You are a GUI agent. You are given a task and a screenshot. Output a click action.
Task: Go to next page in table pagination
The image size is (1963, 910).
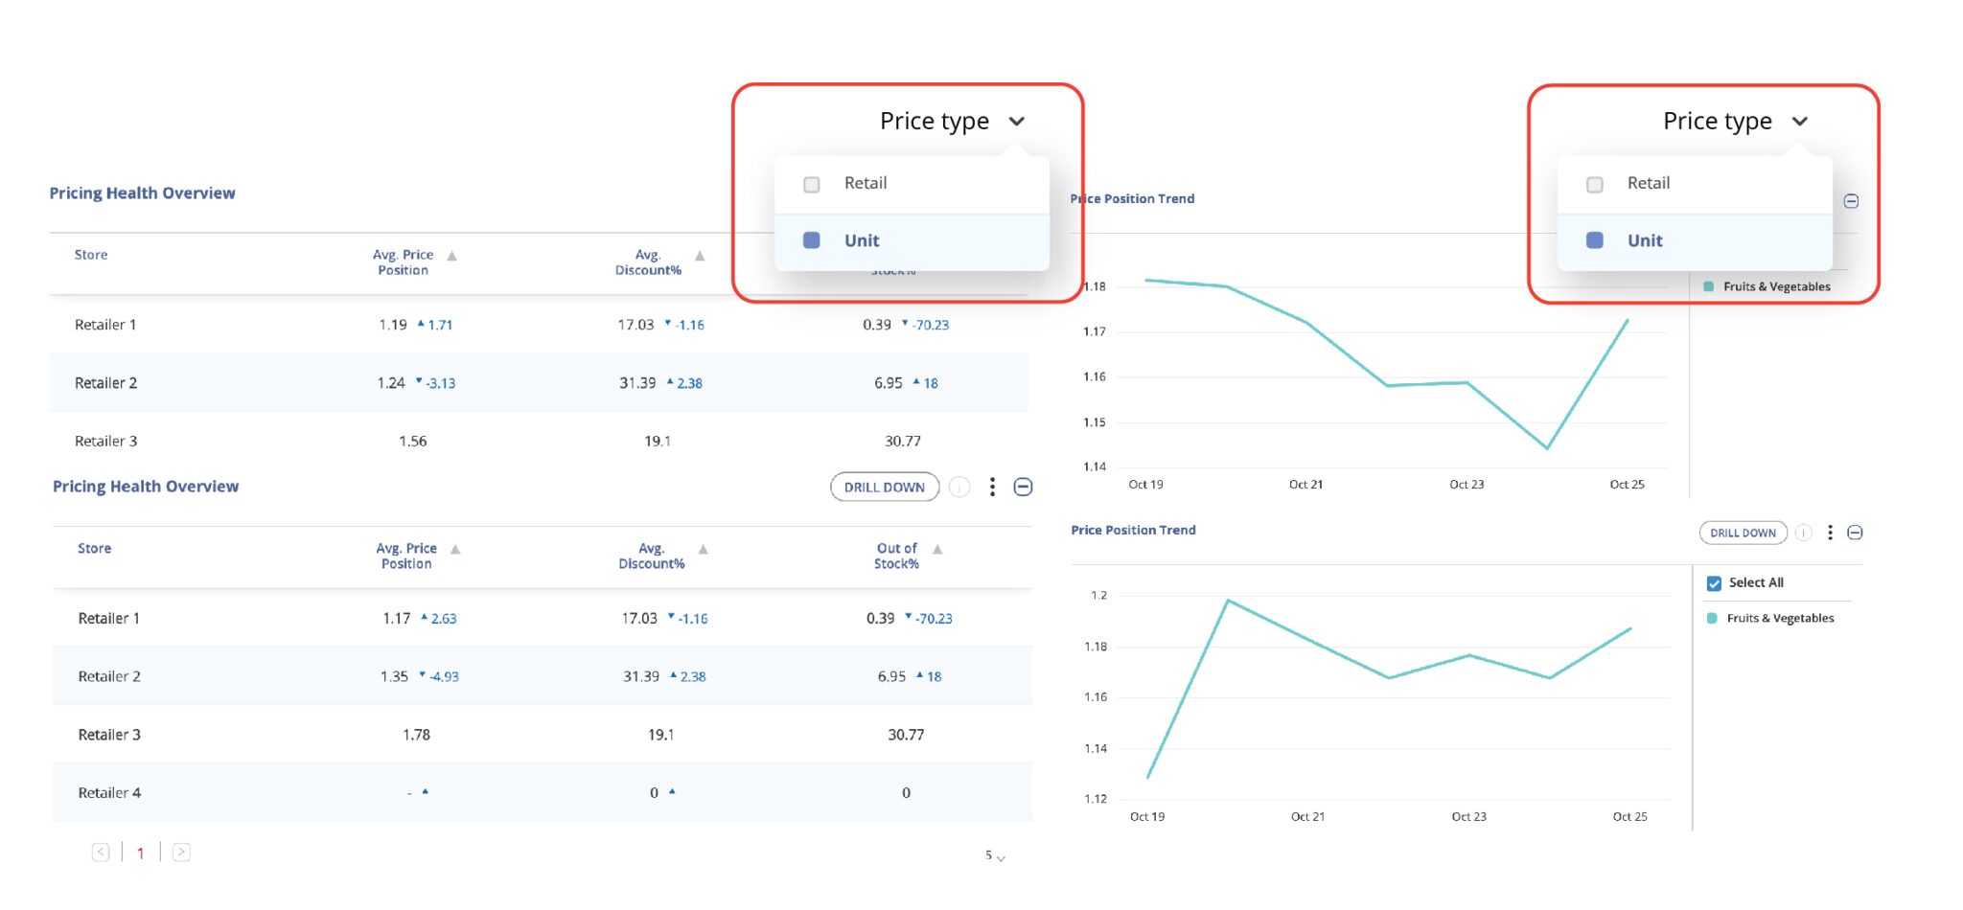pyautogui.click(x=181, y=852)
